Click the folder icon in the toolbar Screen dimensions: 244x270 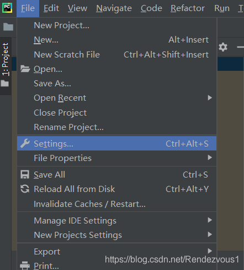click(x=8, y=27)
